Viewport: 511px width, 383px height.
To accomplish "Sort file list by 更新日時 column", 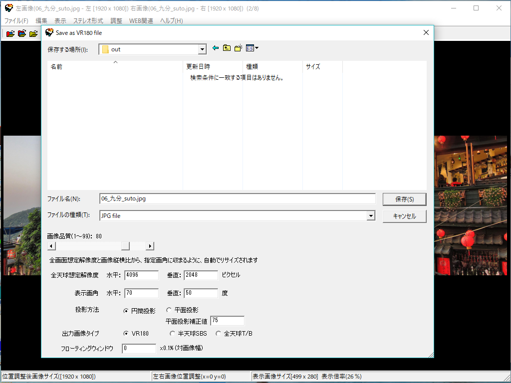I will click(213, 67).
